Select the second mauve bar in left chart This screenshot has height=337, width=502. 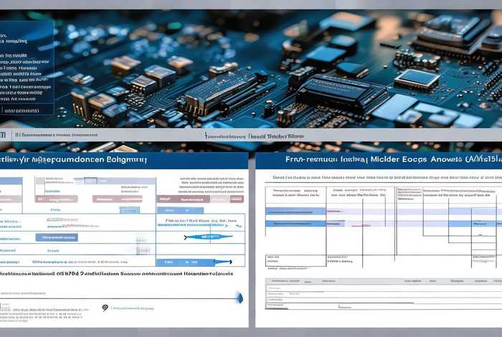tap(118, 199)
